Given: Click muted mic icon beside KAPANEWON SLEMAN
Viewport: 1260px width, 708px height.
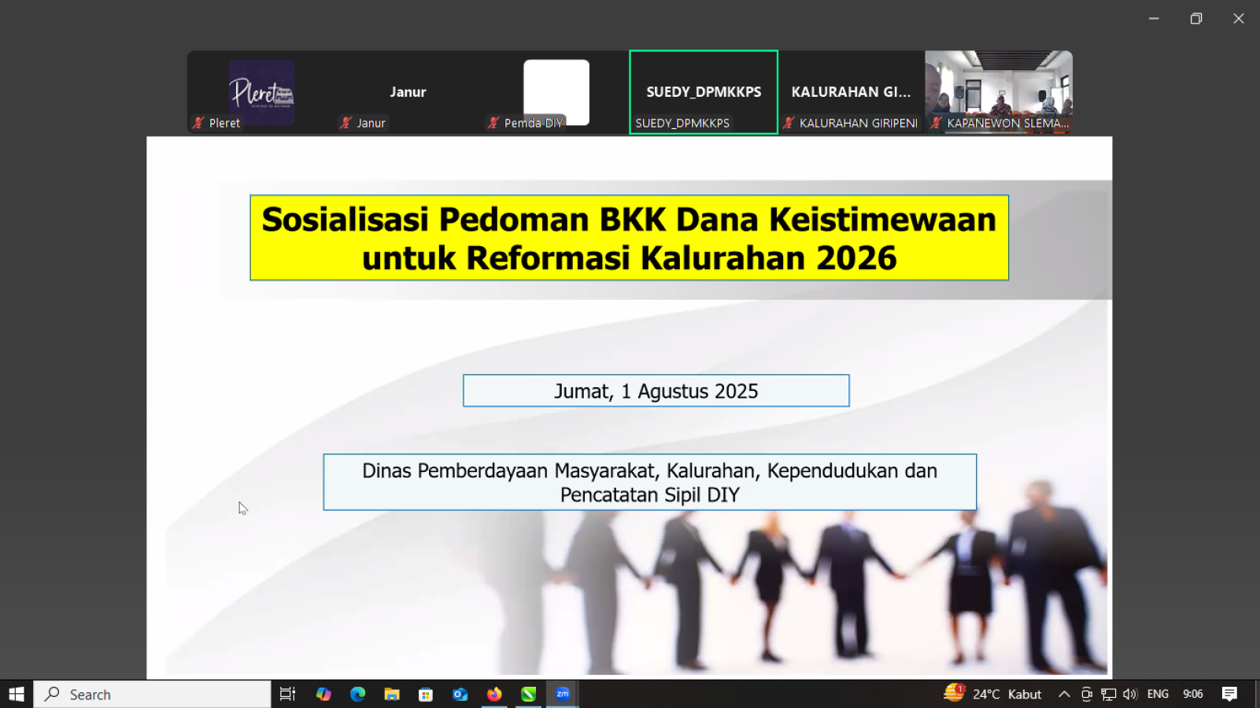Looking at the screenshot, I should (936, 123).
